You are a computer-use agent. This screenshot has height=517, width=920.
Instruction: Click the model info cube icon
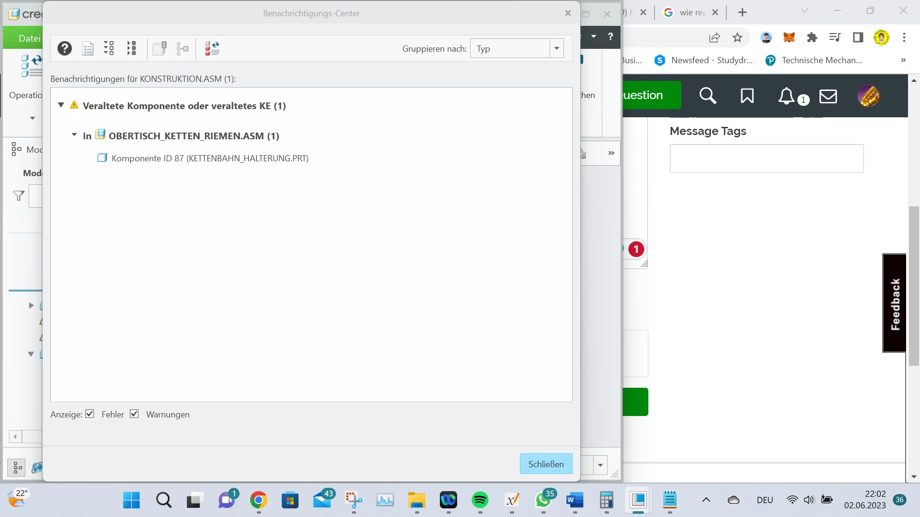pos(160,48)
